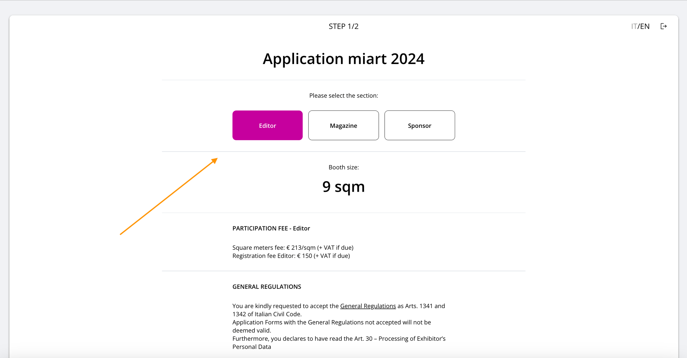Pick the Sponsor section
The height and width of the screenshot is (358, 687).
419,126
